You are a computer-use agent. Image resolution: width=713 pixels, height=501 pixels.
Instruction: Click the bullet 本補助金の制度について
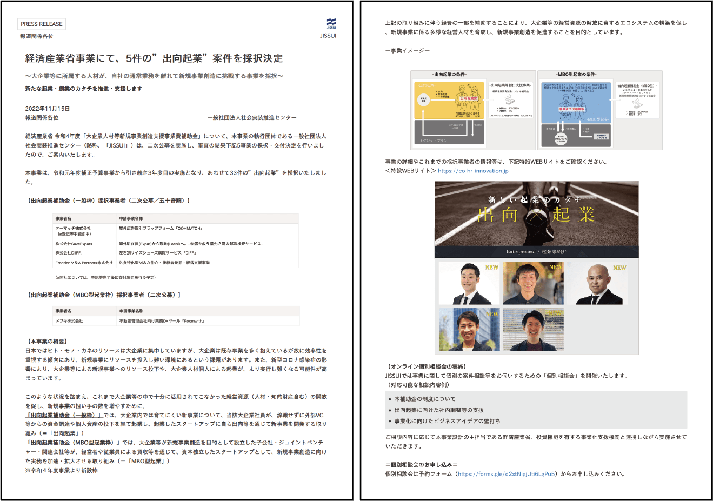point(425,399)
